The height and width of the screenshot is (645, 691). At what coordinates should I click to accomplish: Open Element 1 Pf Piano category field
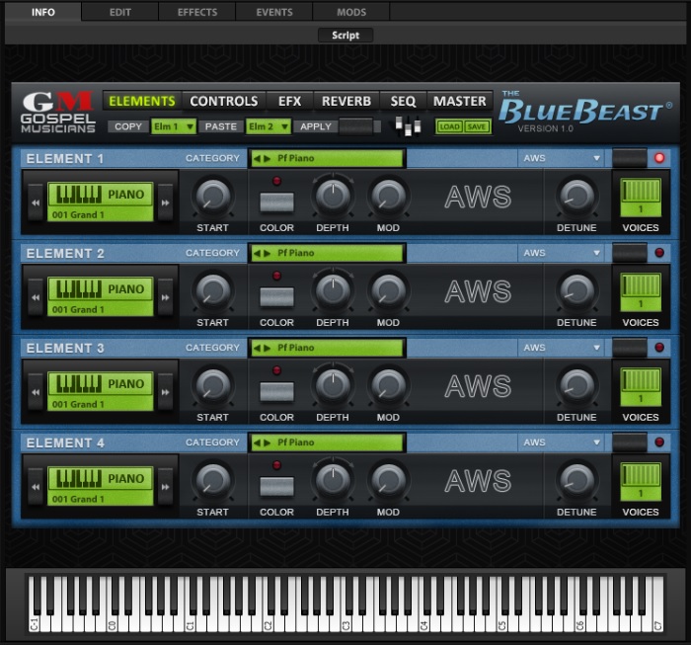[327, 159]
